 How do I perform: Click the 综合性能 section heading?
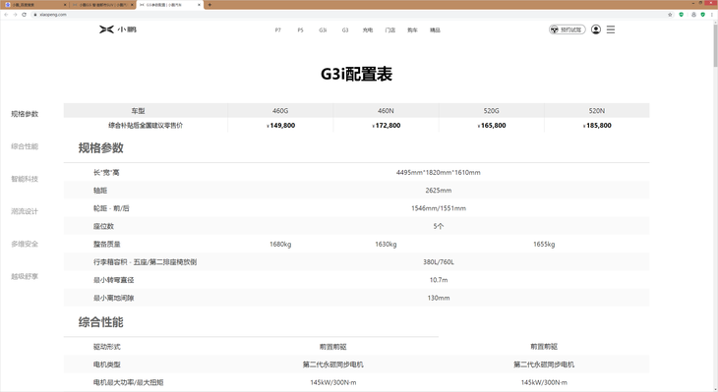[100, 322]
